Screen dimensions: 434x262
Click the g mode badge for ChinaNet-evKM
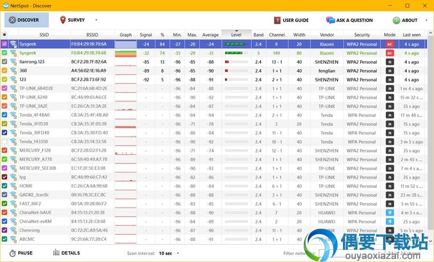(x=390, y=221)
